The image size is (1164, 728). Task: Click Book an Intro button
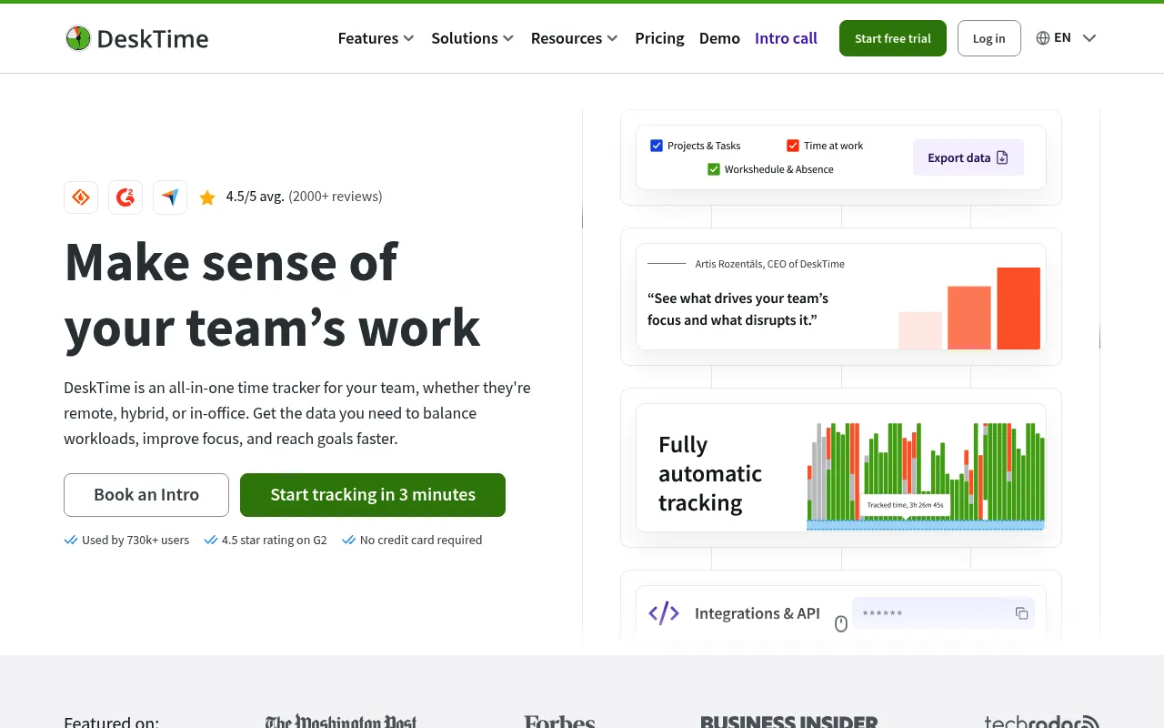click(146, 495)
